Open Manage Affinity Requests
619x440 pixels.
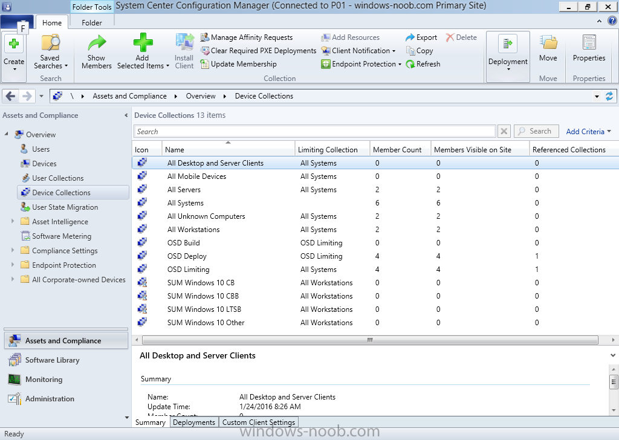point(247,37)
